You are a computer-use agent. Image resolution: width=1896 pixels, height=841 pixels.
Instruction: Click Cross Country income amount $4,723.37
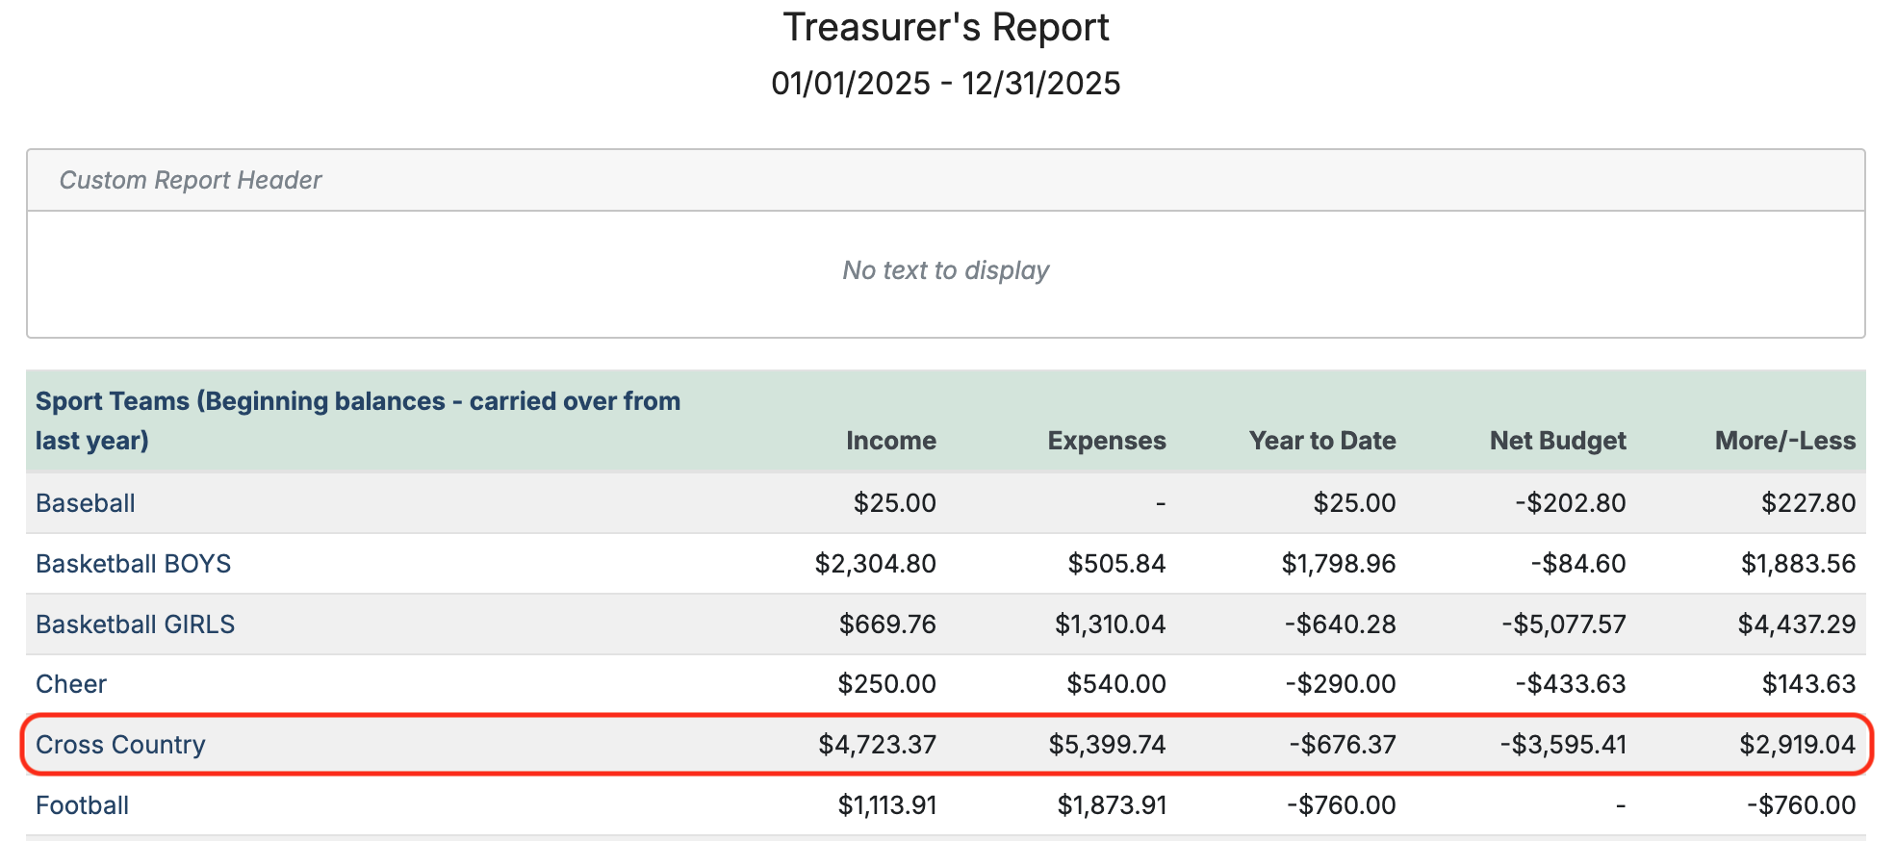tap(877, 745)
